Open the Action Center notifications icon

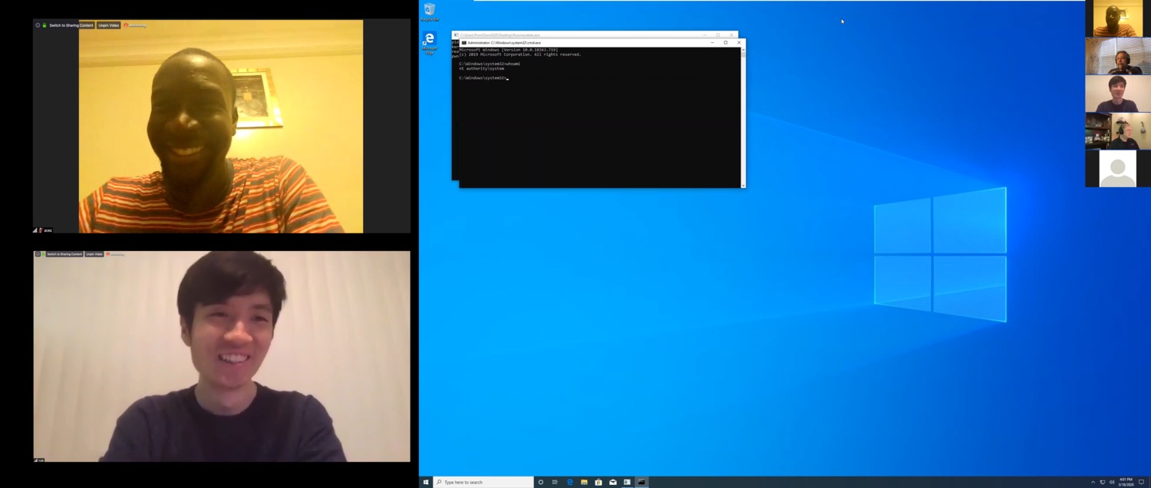[x=1141, y=482]
